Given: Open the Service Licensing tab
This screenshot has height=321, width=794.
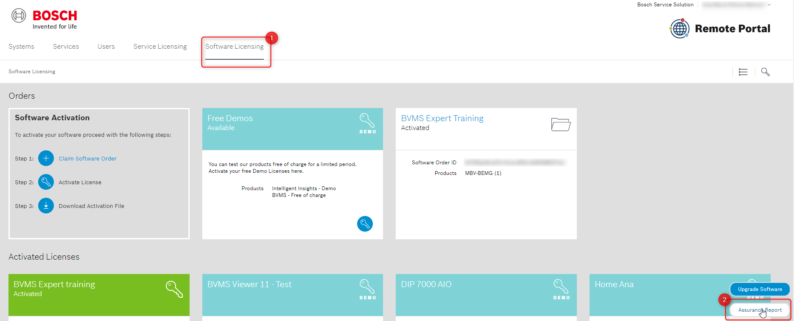Looking at the screenshot, I should (160, 47).
